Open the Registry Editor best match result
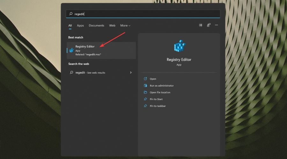287x159 pixels. [101, 50]
